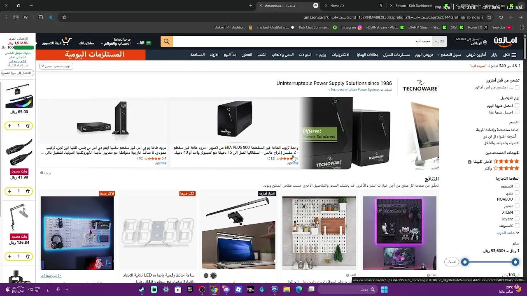Open Steam from the taskbar
The width and height of the screenshot is (527, 296).
coord(142,289)
